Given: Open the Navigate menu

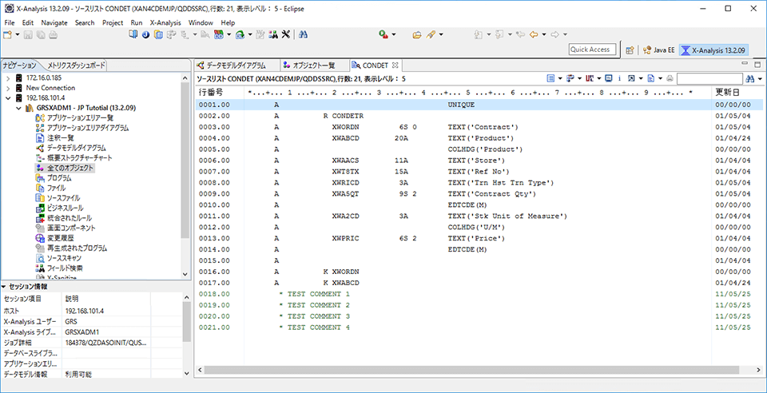Looking at the screenshot, I should (54, 22).
